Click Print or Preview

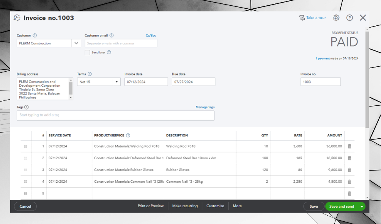pyautogui.click(x=151, y=206)
